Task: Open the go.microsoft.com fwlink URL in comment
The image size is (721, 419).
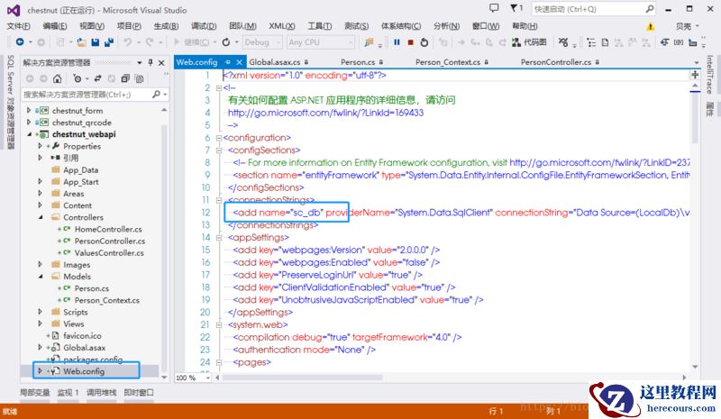Action: pos(325,113)
